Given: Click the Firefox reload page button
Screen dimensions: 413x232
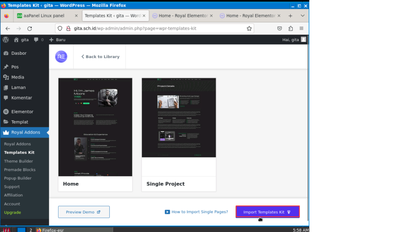Looking at the screenshot, I should [x=29, y=29].
